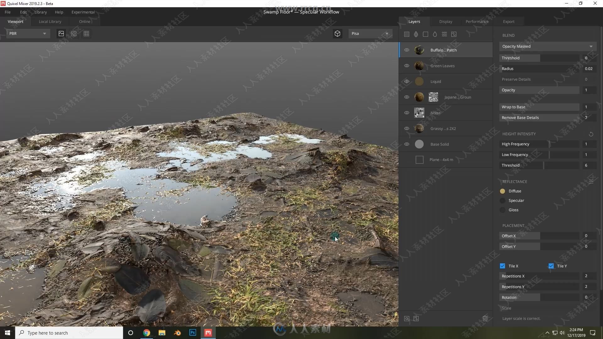Expand the Performance tab

click(477, 21)
